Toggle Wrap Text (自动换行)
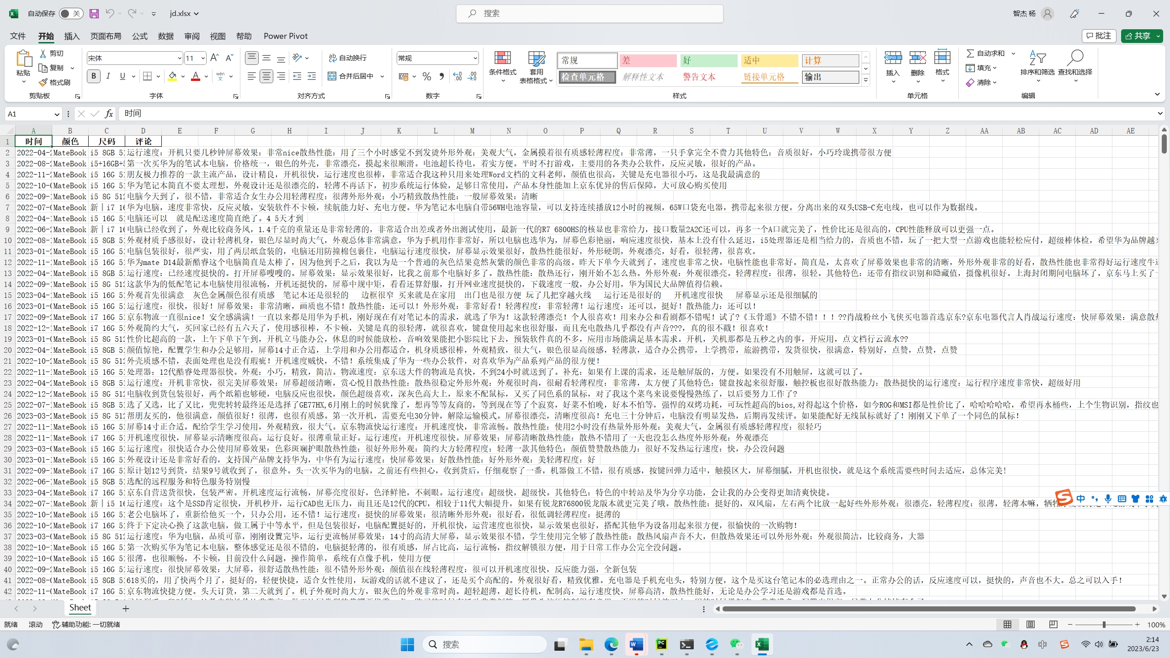Viewport: 1170px width, 658px height. [348, 58]
